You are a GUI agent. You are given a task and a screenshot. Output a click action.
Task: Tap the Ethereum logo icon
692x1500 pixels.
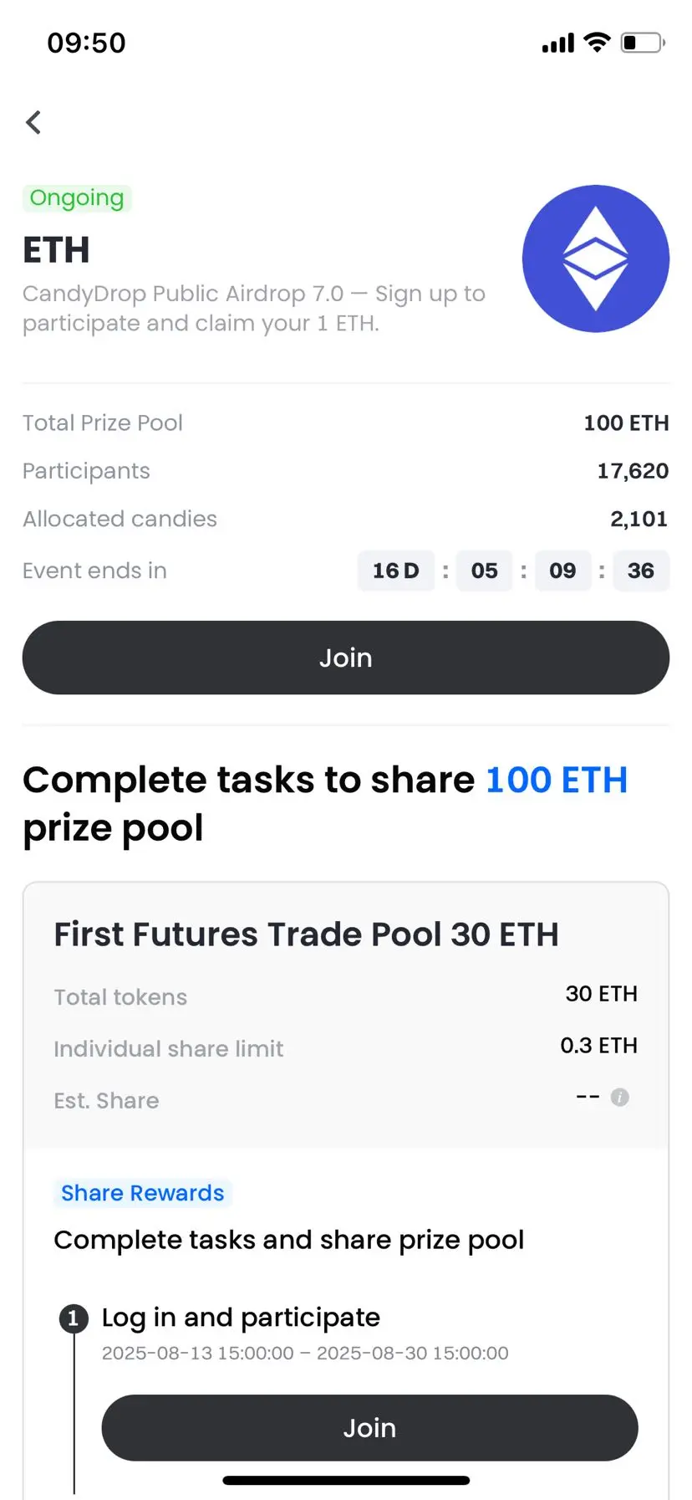tap(596, 259)
